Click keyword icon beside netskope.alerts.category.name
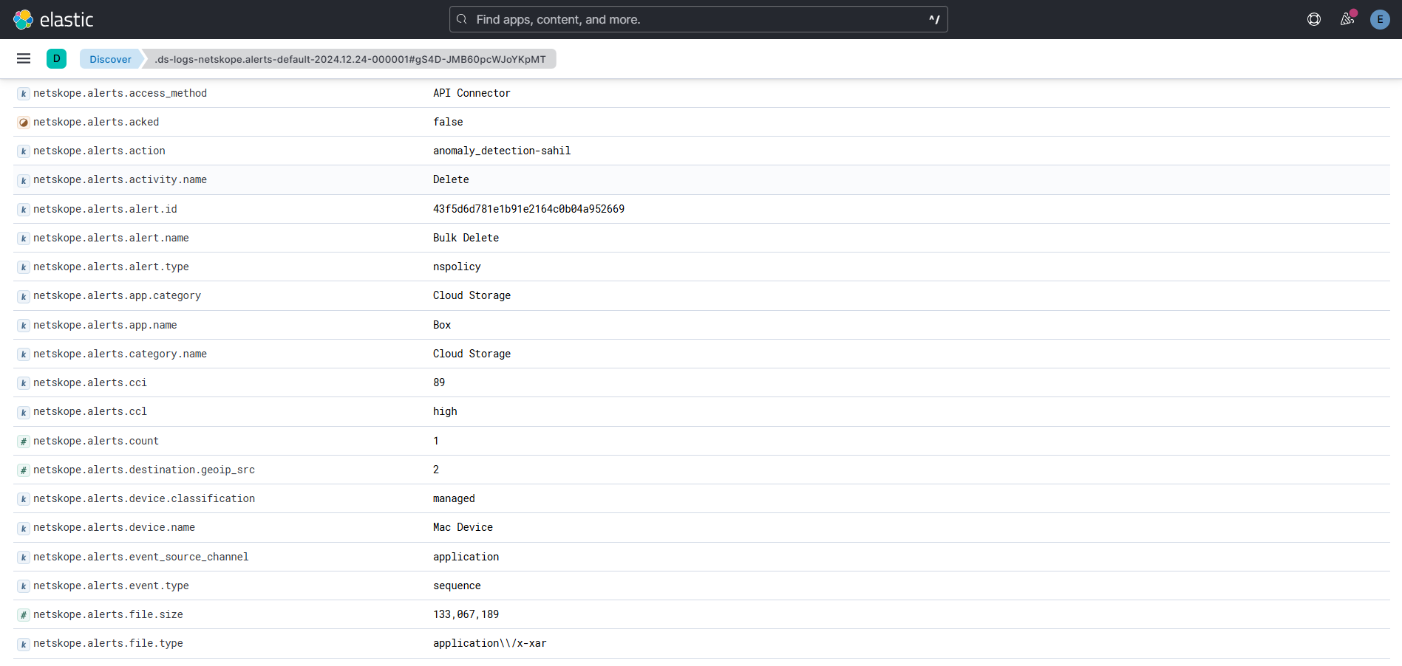This screenshot has width=1402, height=666. point(24,354)
